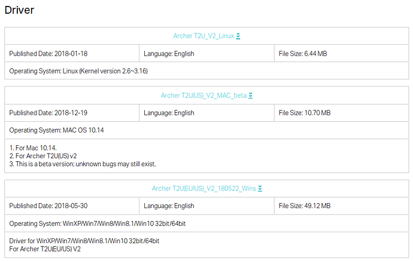Screen dimensions: 413x261
Task: Click download icon beside Archer T2U(US)_V2_MAC_beta
Action: click(251, 96)
